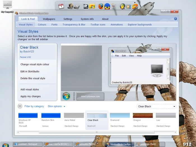Click the Windows Start button on taskbar
The height and width of the screenshot is (147, 196).
(6, 145)
